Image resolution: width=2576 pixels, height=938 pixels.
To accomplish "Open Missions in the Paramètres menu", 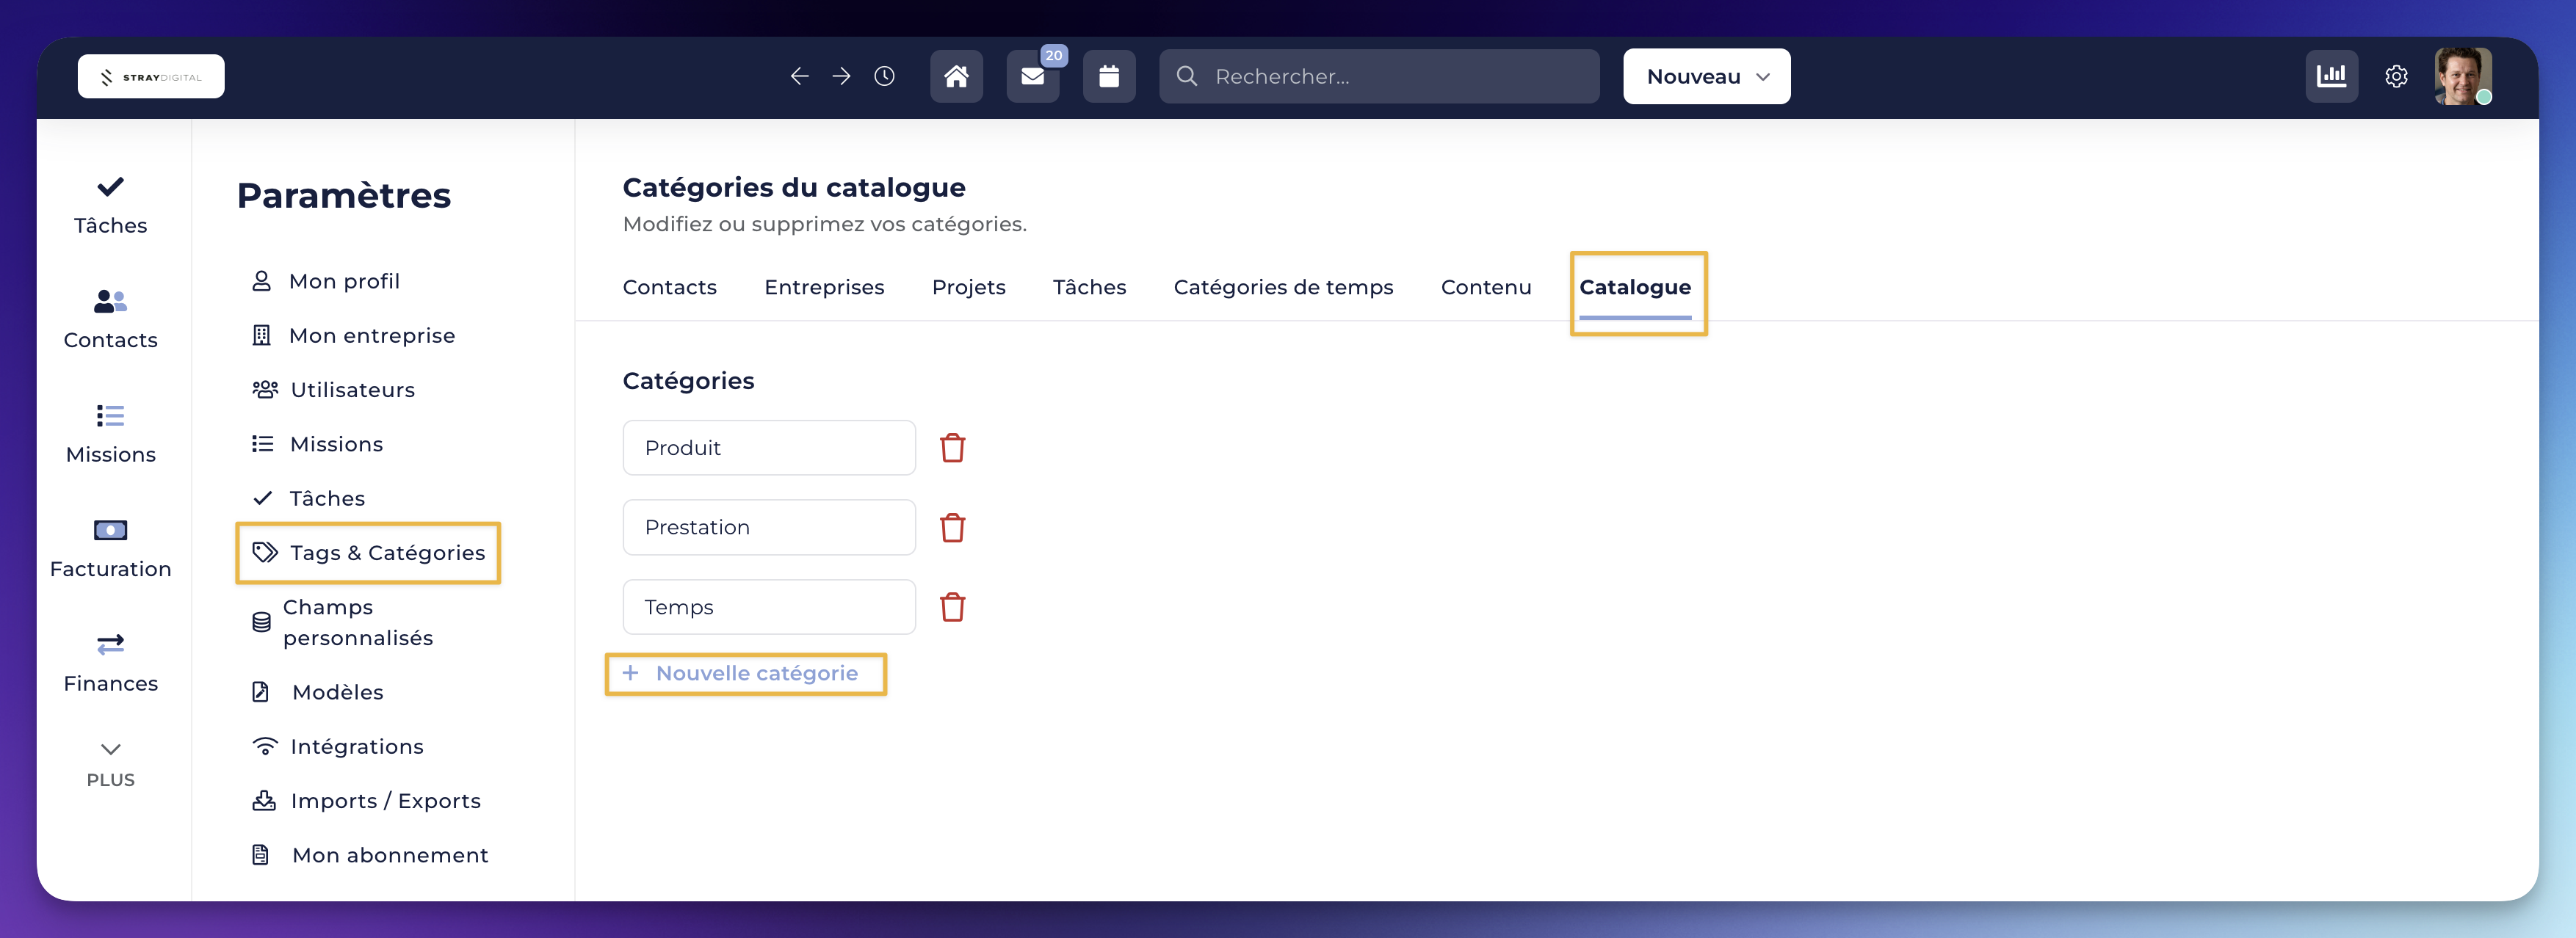I will pos(317,445).
